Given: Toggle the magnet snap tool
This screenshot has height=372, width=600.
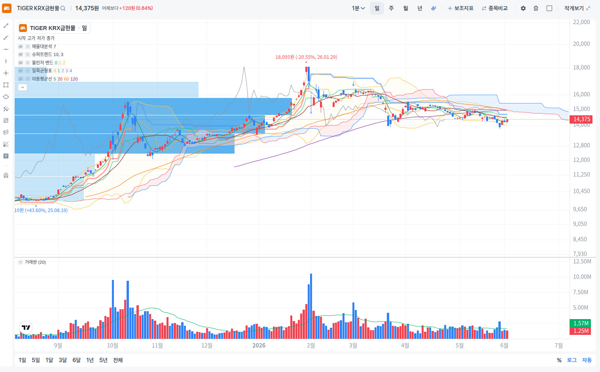Looking at the screenshot, I should [x=6, y=175].
